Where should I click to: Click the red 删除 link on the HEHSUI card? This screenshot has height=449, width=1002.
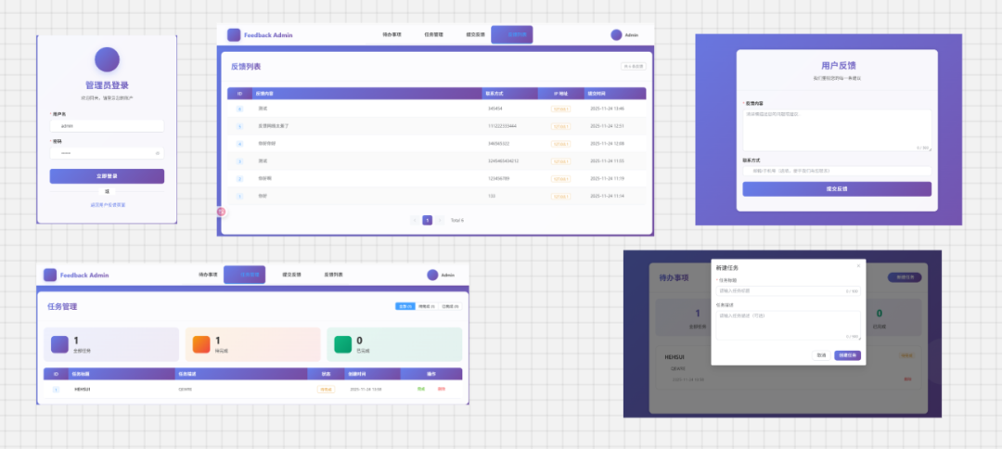point(908,379)
